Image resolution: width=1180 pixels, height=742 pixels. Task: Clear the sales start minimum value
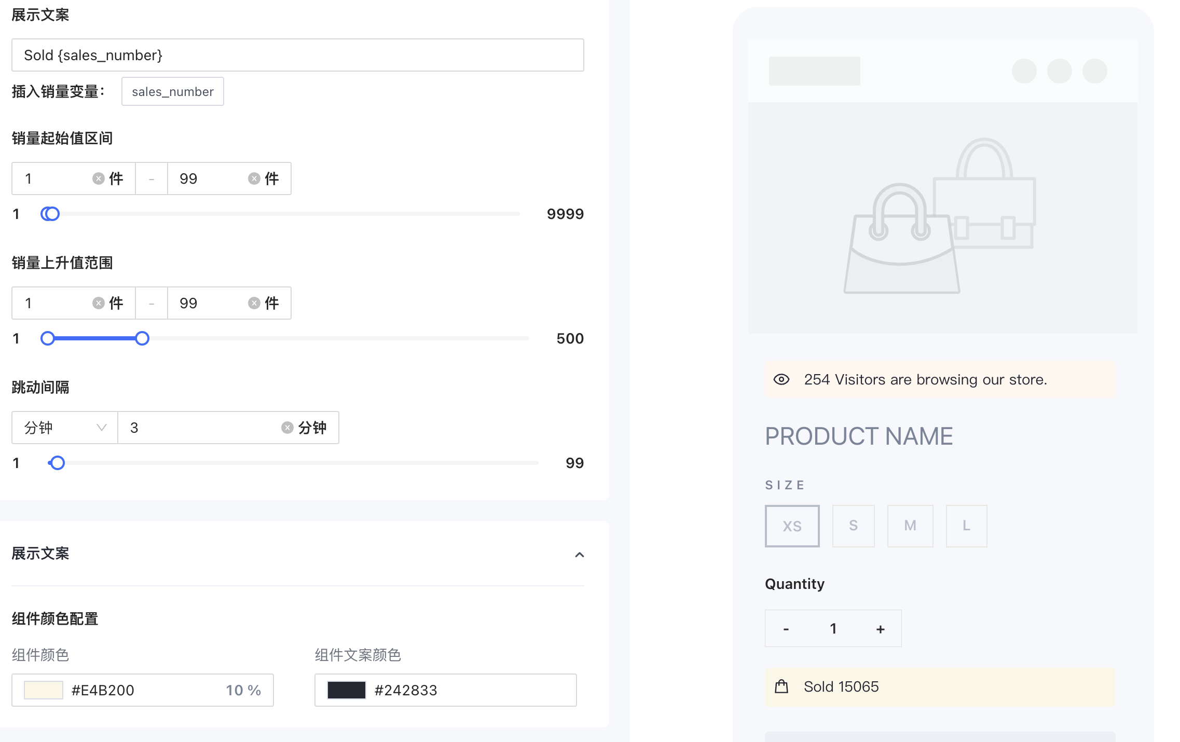pyautogui.click(x=98, y=178)
